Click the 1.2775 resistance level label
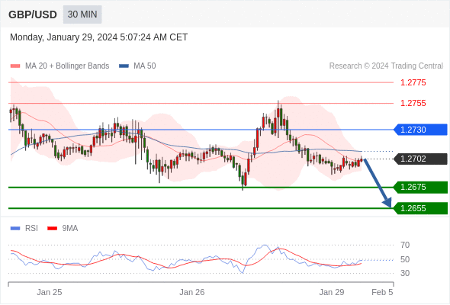The height and width of the screenshot is (305, 450). (x=413, y=82)
